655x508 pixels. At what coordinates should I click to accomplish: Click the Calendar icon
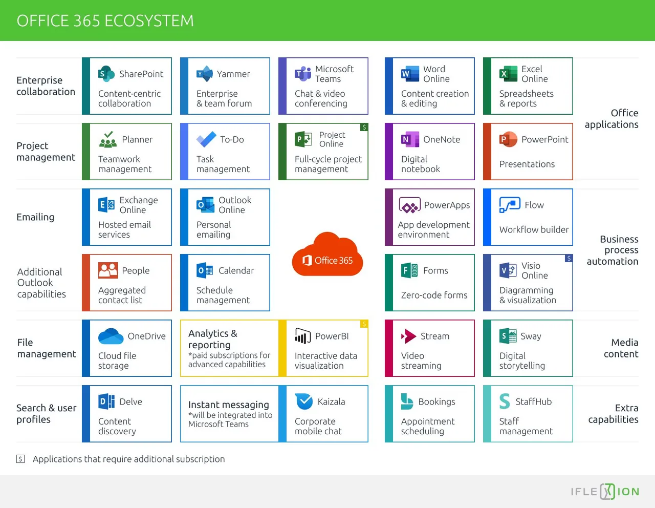coord(205,270)
